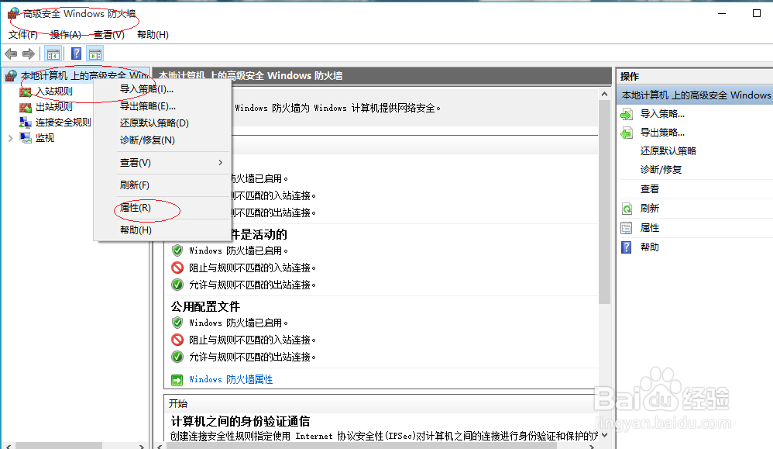Click 还原默认策略 in the actions pane
The width and height of the screenshot is (773, 449).
[668, 151]
